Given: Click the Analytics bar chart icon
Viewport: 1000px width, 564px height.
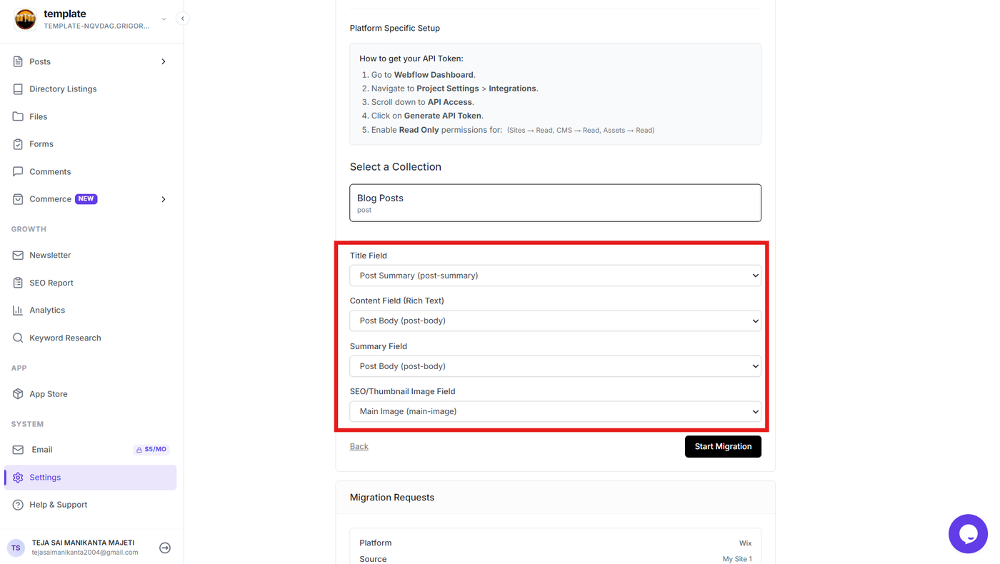Looking at the screenshot, I should [x=18, y=310].
